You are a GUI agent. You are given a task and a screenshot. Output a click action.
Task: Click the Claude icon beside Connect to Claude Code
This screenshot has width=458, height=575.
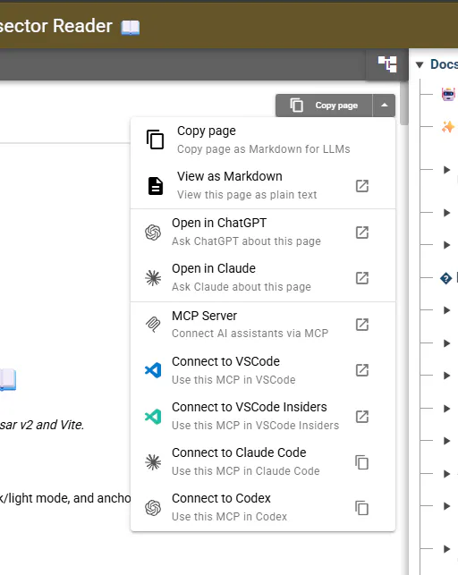pyautogui.click(x=153, y=462)
